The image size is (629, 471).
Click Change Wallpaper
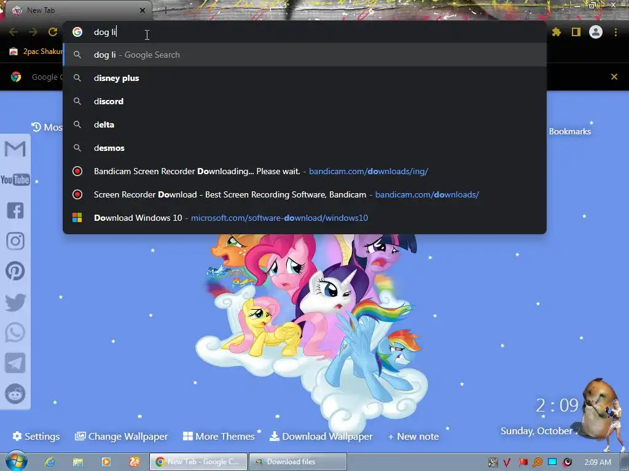coord(121,436)
